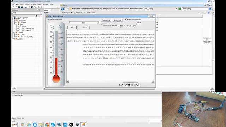Open the Project menu
Image resolution: width=226 pixels, height=127 pixels.
27,4
